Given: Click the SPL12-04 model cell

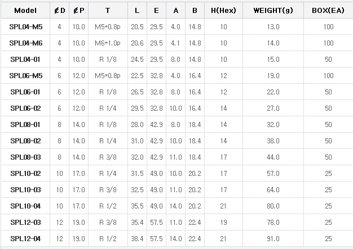Looking at the screenshot, I should [x=25, y=238].
